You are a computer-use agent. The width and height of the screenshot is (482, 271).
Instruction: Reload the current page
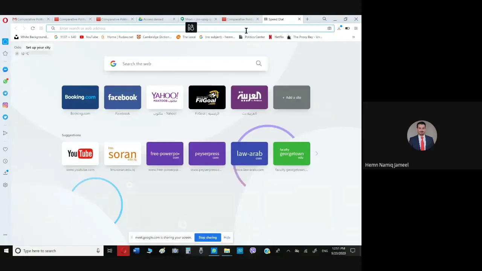click(33, 28)
